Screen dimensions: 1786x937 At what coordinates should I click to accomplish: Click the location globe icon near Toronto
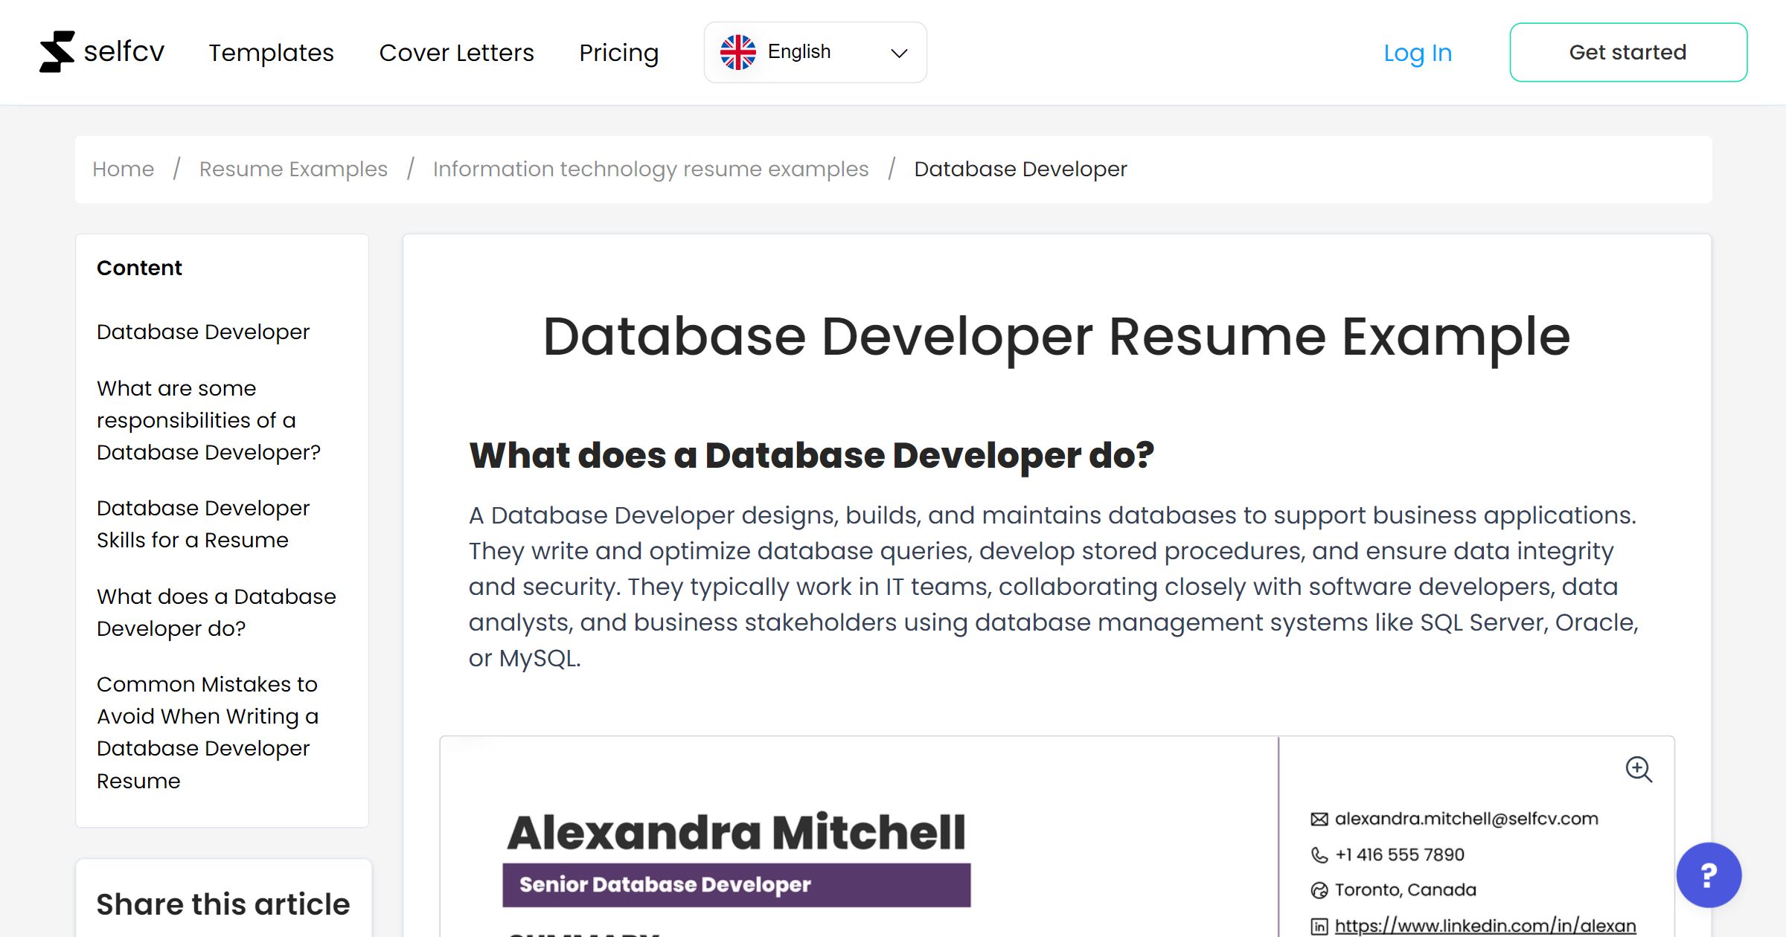click(1319, 890)
